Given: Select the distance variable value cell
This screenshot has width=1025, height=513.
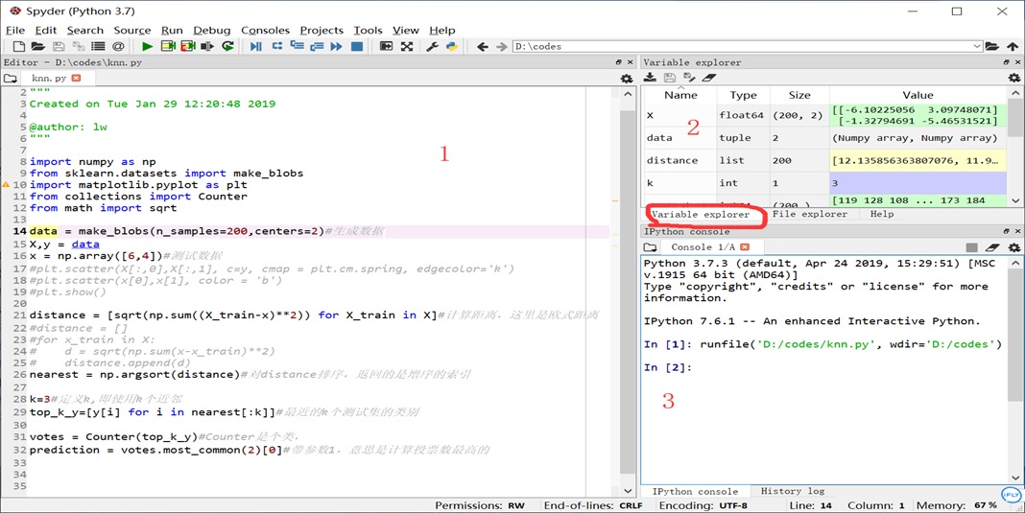Looking at the screenshot, I should pos(918,161).
